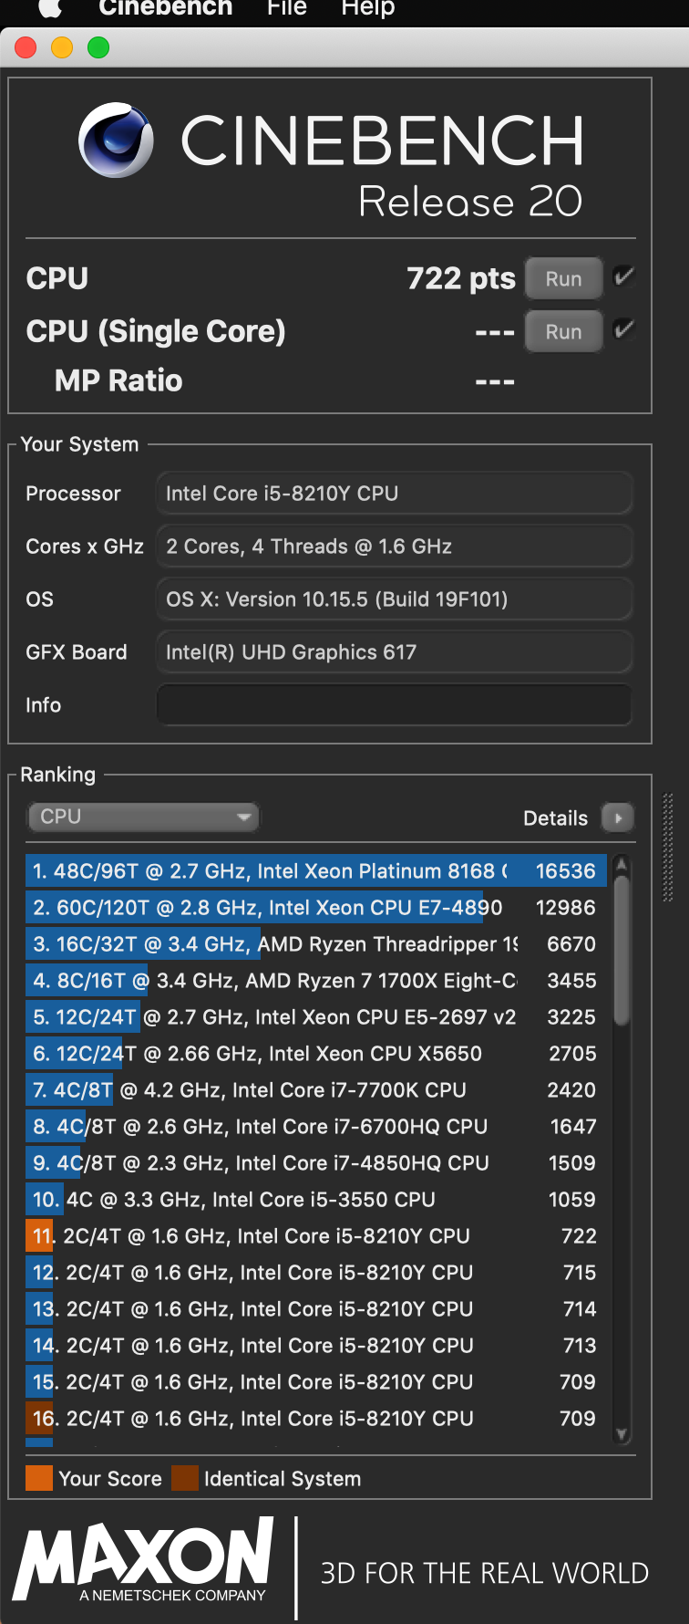Click the OS version field
Viewport: 689px width, 1624px height.
394,599
